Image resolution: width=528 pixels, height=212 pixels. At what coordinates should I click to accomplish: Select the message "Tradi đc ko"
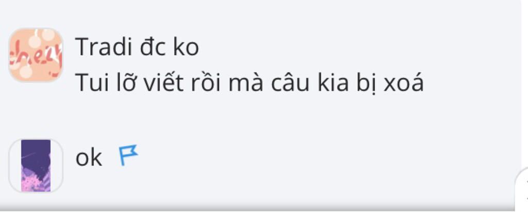[x=137, y=47]
